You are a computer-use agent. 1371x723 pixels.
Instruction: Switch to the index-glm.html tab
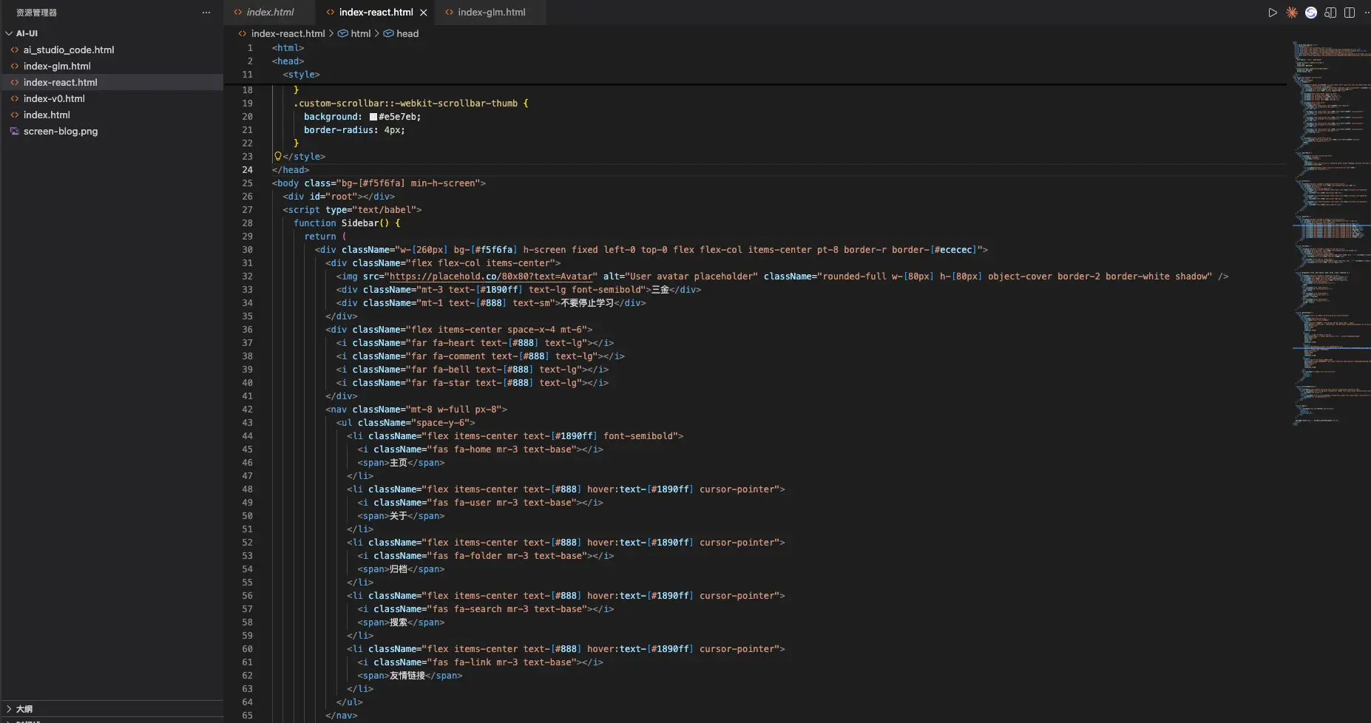[491, 13]
